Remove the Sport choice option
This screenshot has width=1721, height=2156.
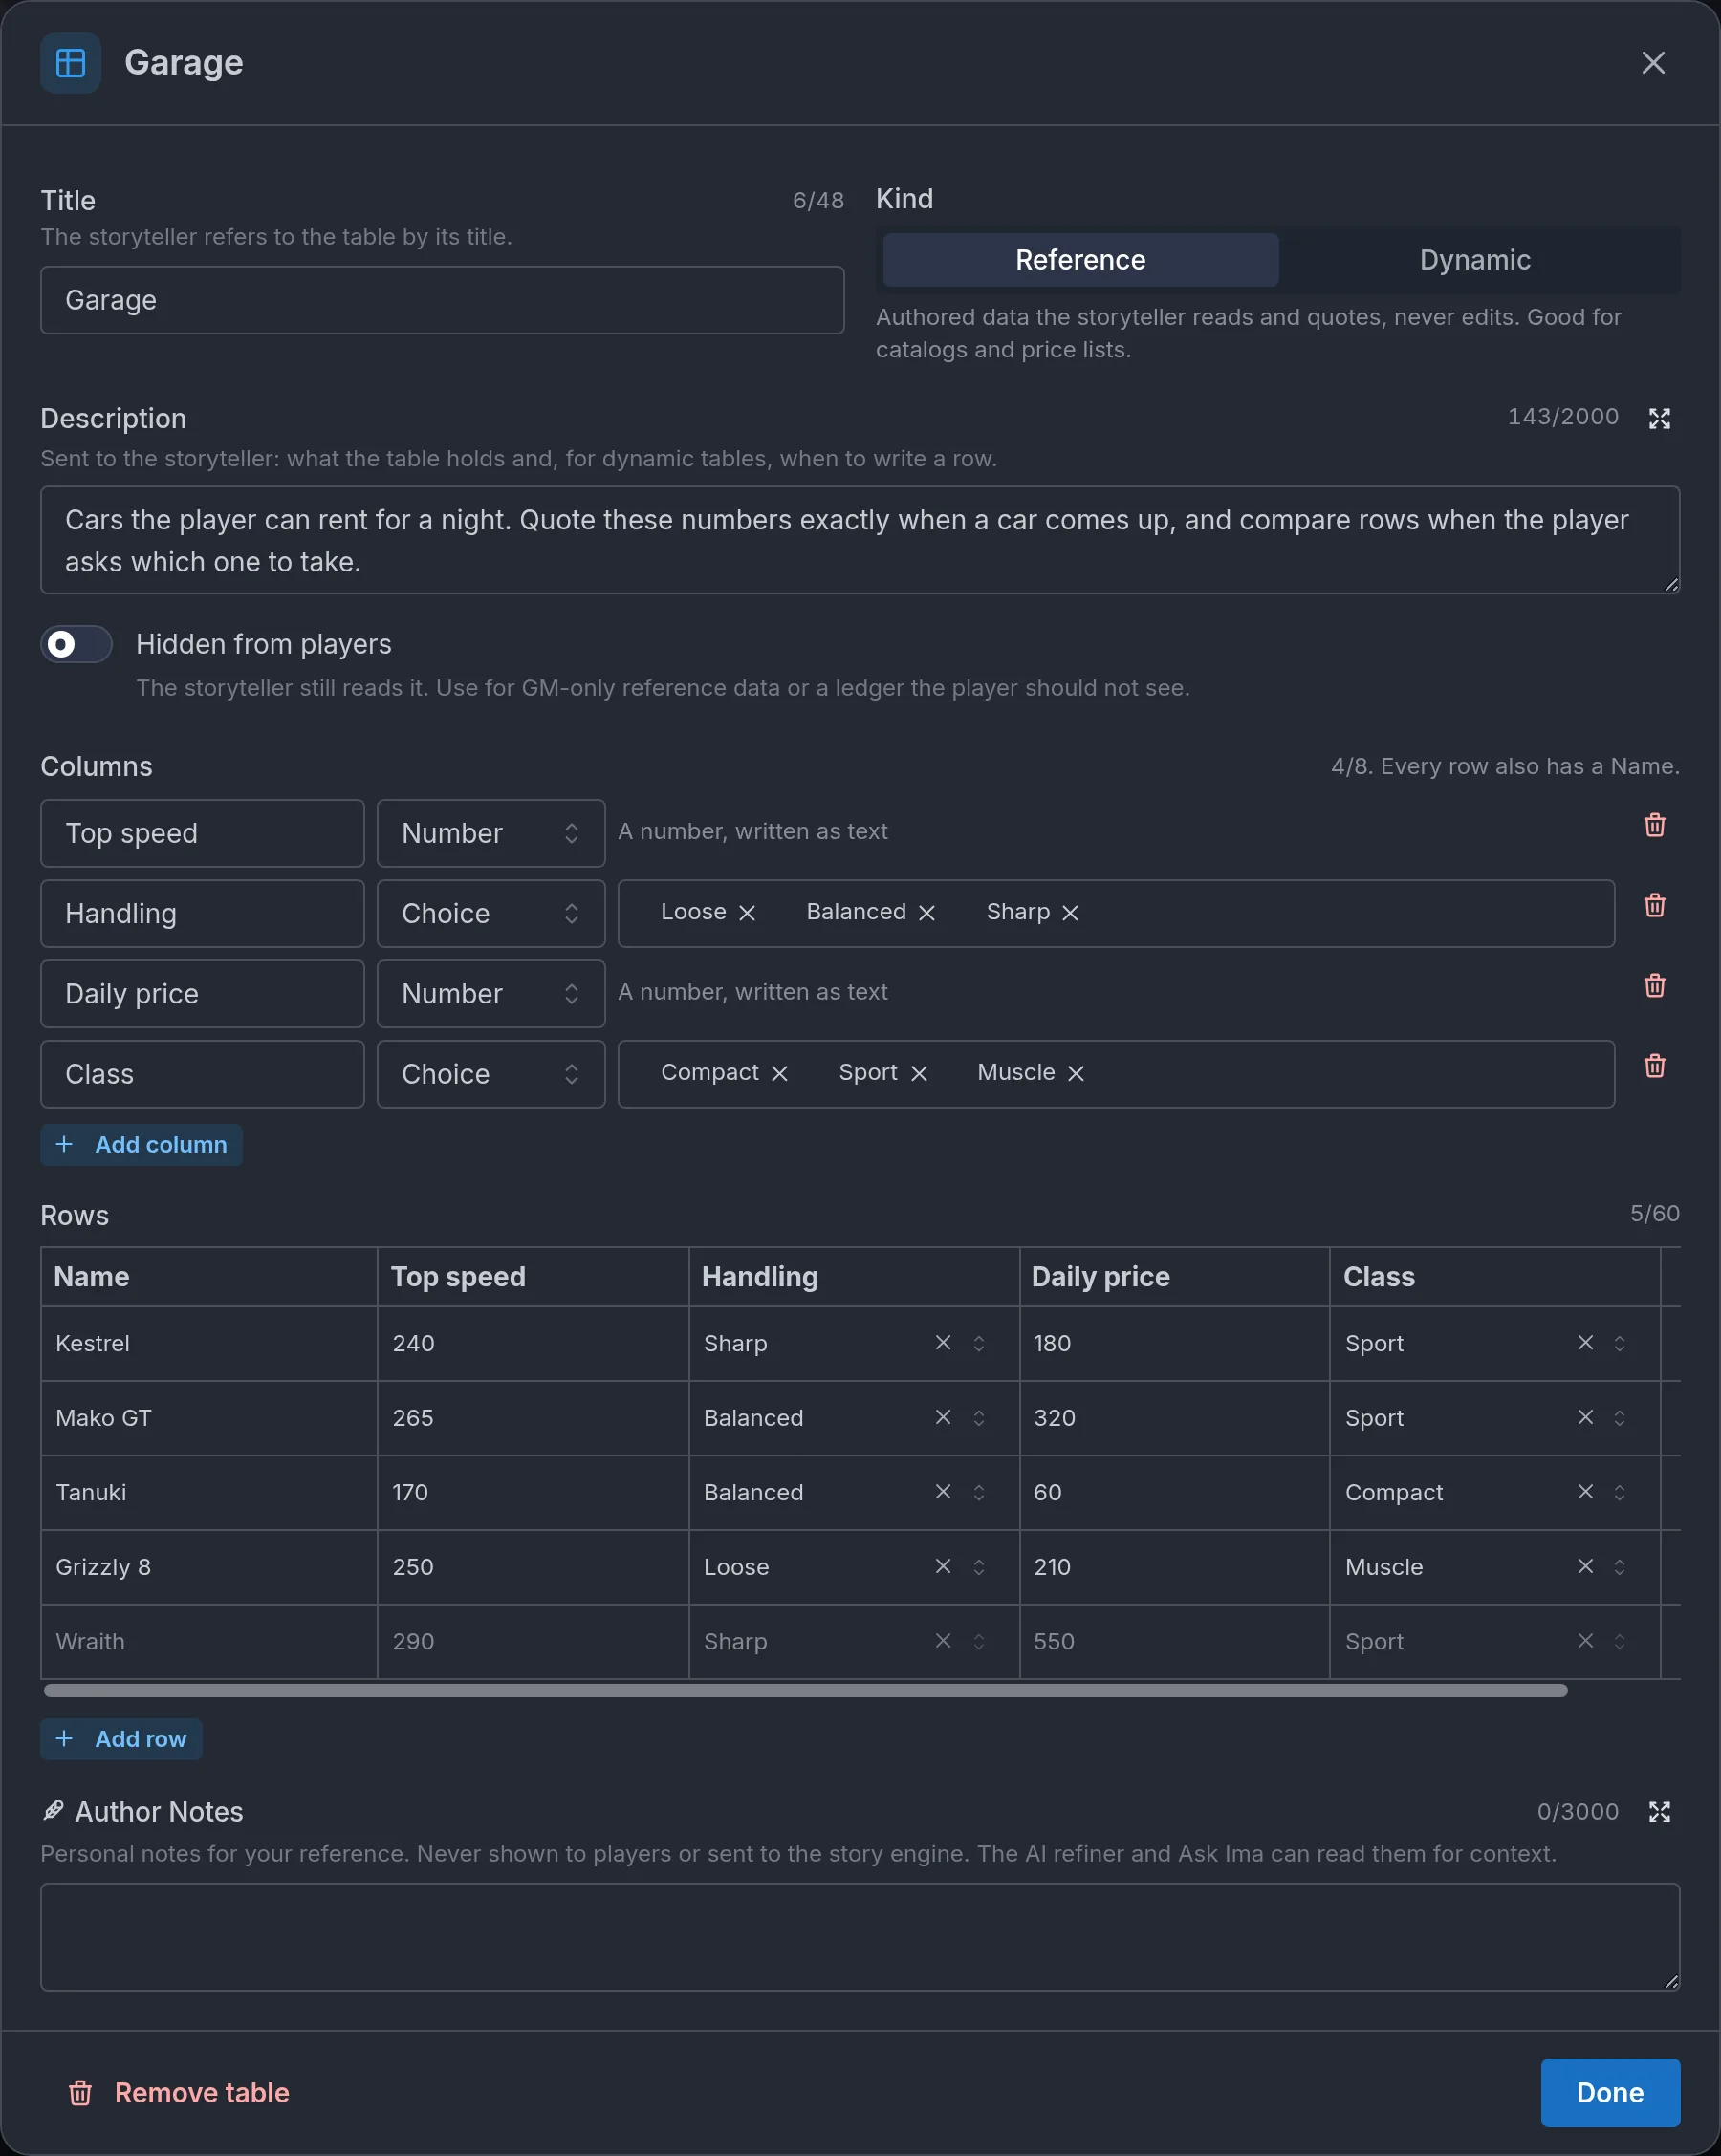(919, 1073)
